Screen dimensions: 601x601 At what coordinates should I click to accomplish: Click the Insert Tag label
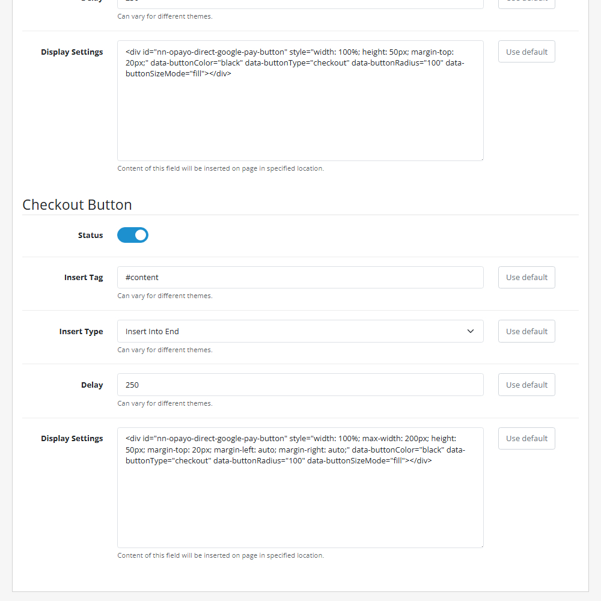84,278
